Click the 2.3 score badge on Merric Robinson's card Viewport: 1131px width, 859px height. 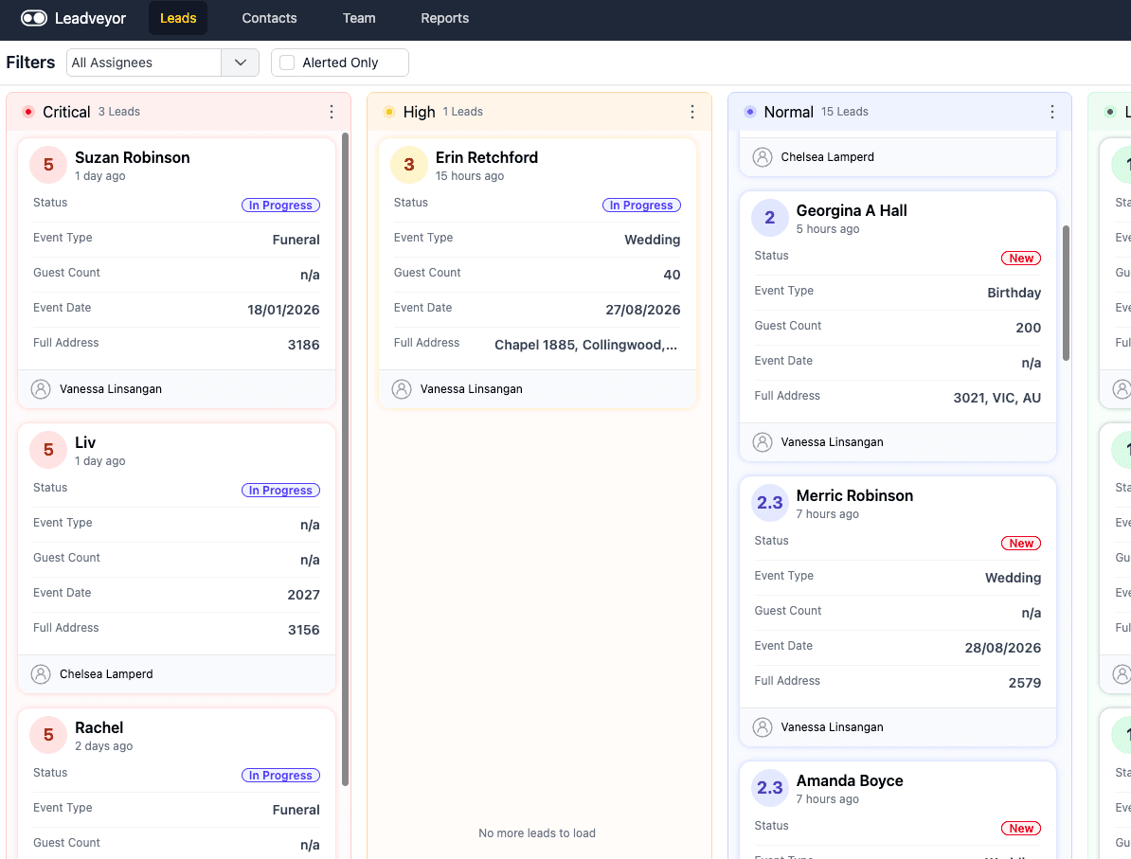(770, 503)
